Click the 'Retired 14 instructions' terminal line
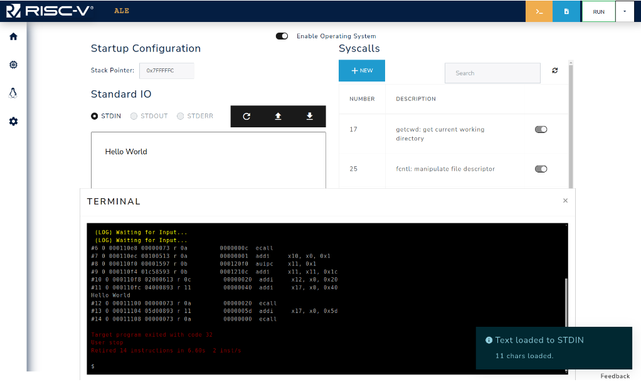The image size is (641, 382). [x=166, y=351]
